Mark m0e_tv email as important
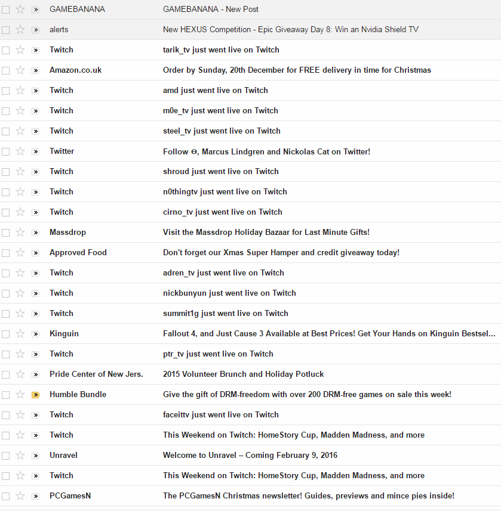The width and height of the screenshot is (501, 511). (36, 111)
